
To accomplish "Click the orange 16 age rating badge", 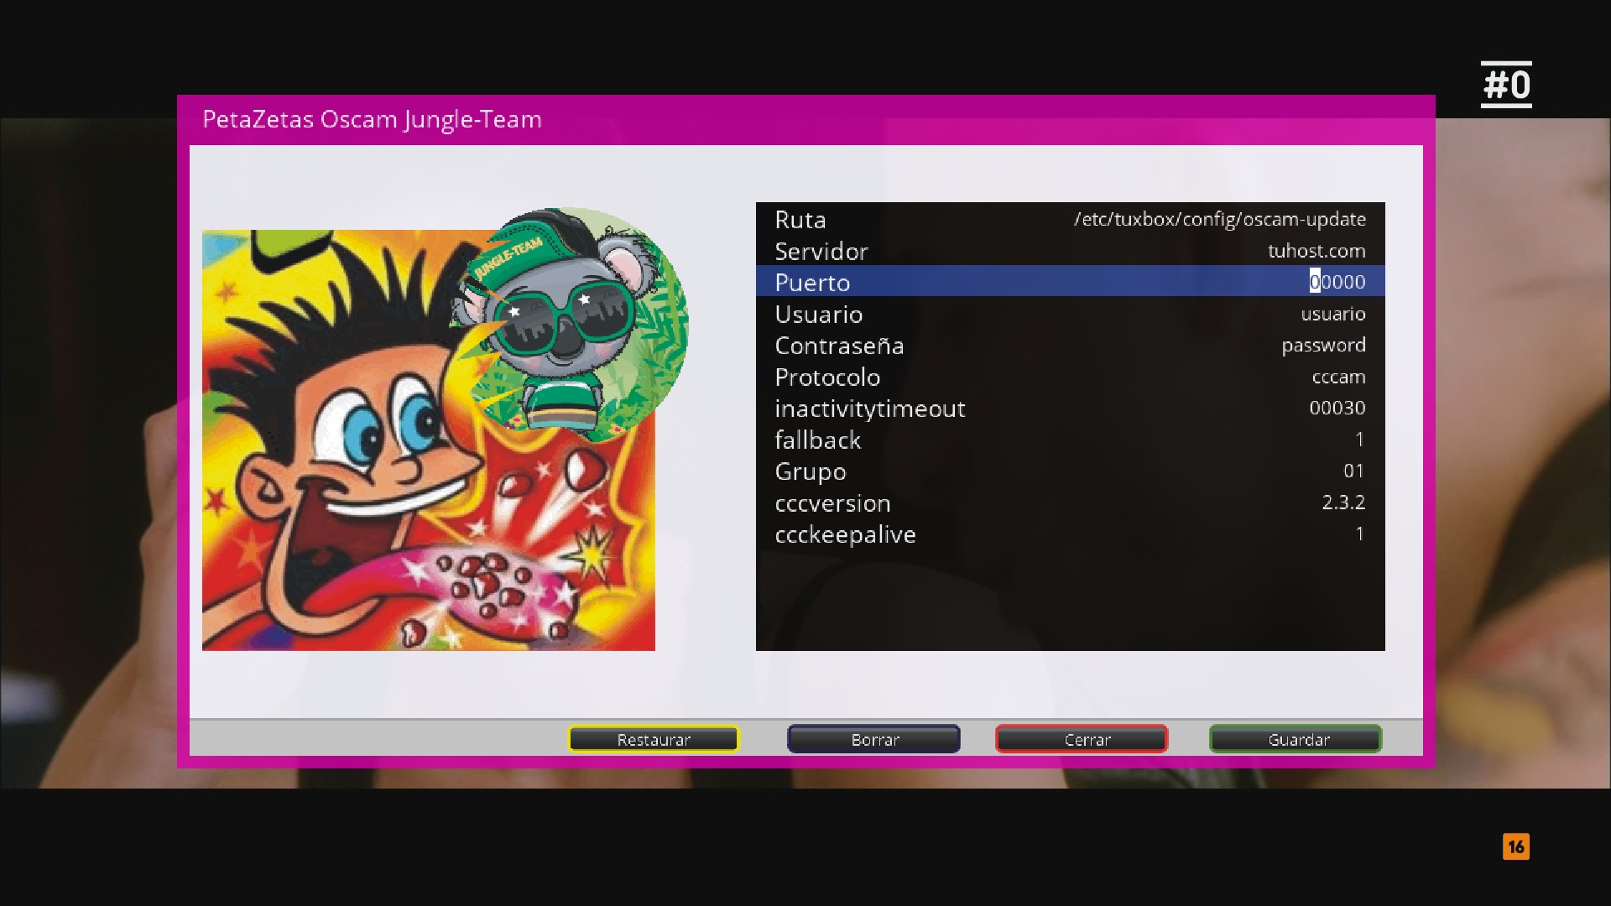I will pyautogui.click(x=1515, y=846).
